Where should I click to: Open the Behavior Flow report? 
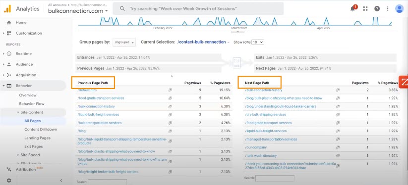coord(32,104)
